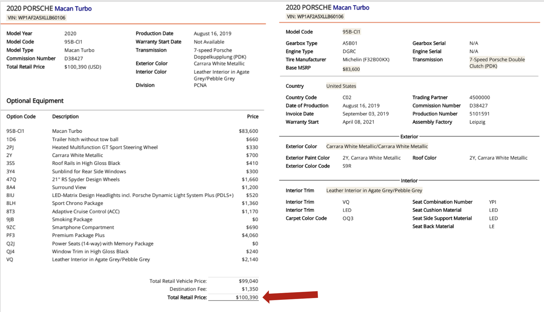Click the Total Retail Price $100,390 value at bottom
Screen dimensions: 544x312
tap(247, 297)
